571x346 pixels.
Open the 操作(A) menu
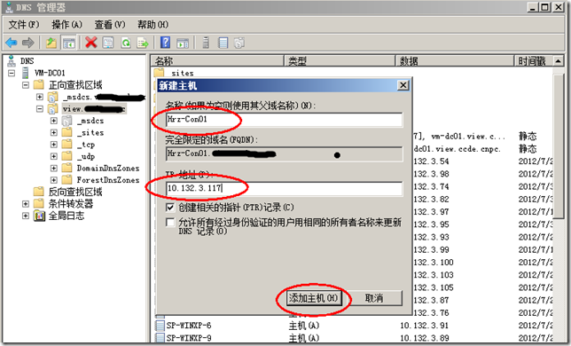(67, 25)
